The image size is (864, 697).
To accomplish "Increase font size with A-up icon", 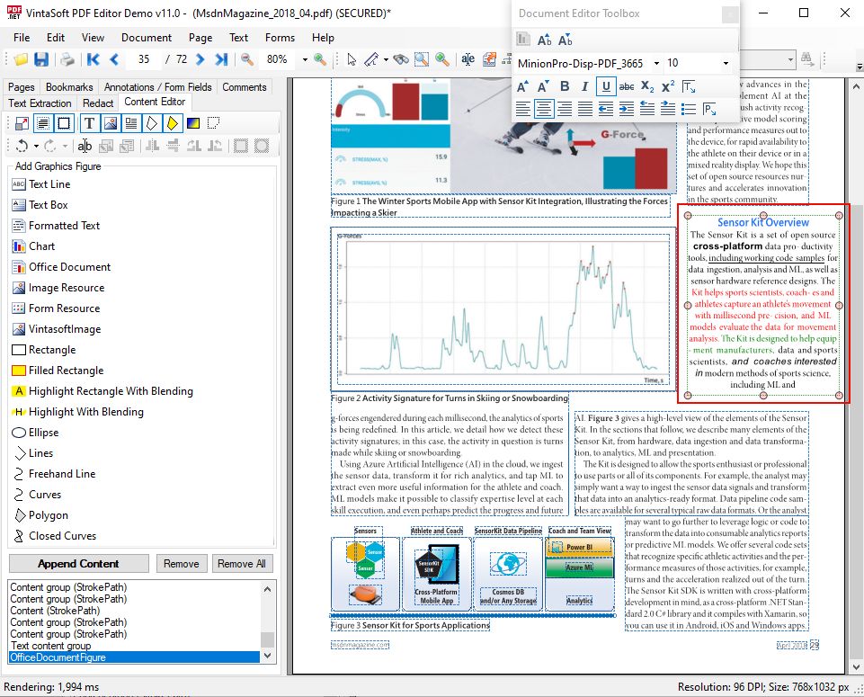I will (522, 86).
